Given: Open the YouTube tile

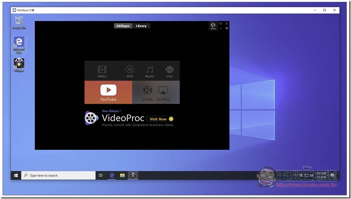Looking at the screenshot, I should 108,92.
